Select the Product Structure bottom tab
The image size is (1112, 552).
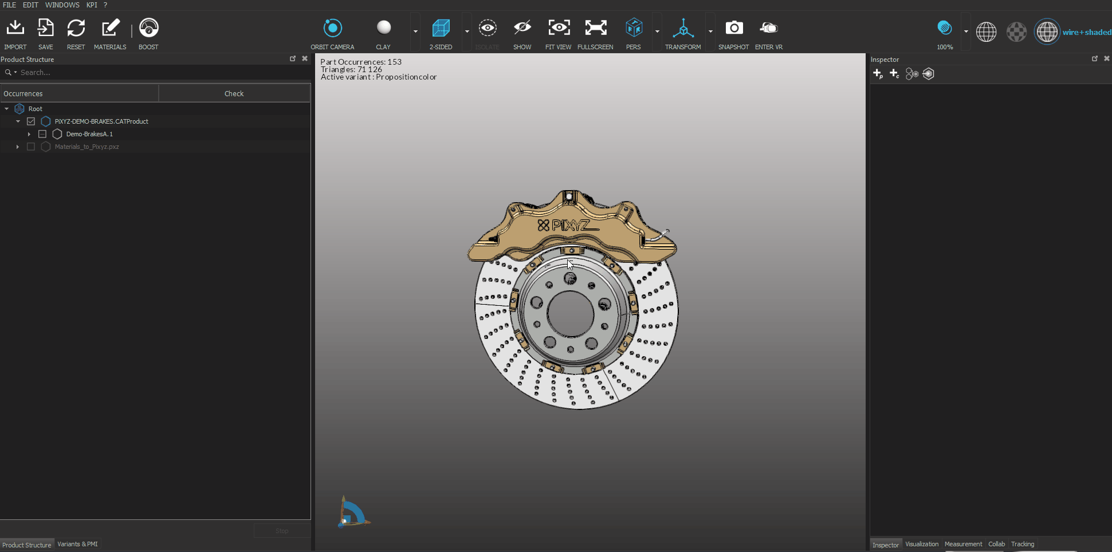pyautogui.click(x=27, y=545)
